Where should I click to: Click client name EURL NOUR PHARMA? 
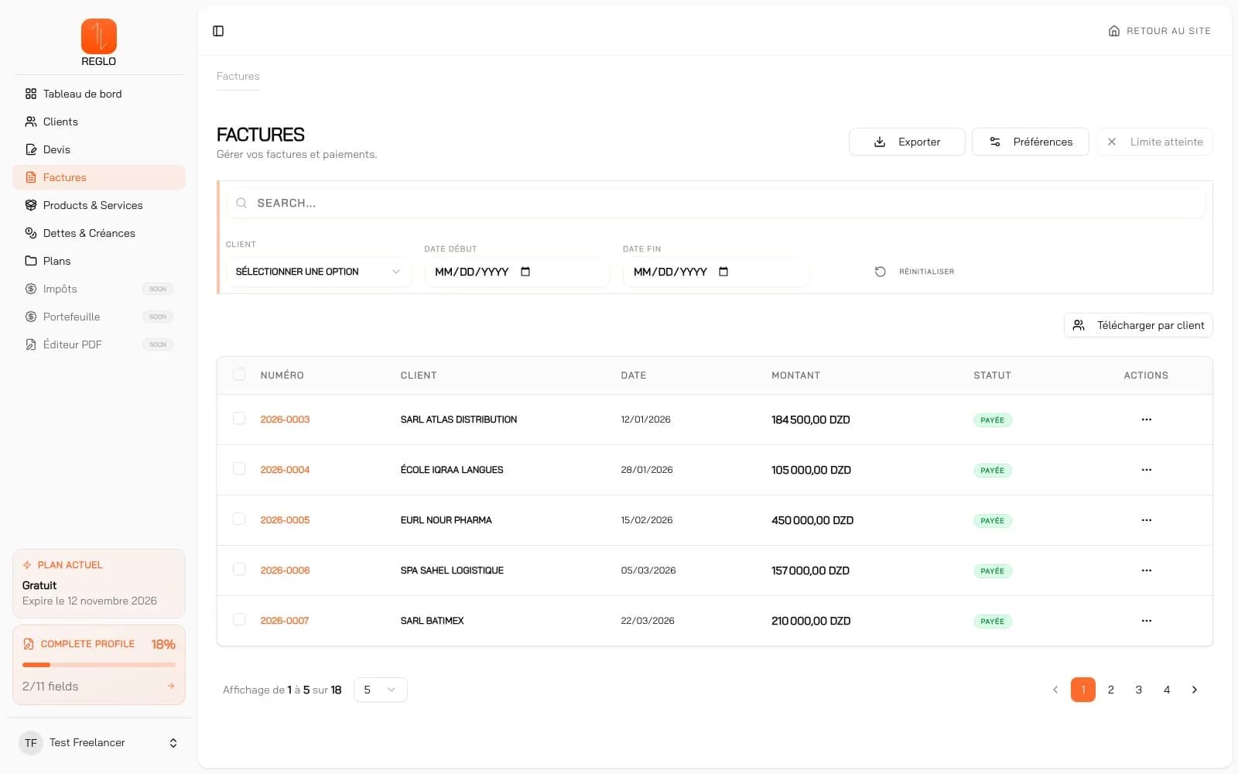446,520
